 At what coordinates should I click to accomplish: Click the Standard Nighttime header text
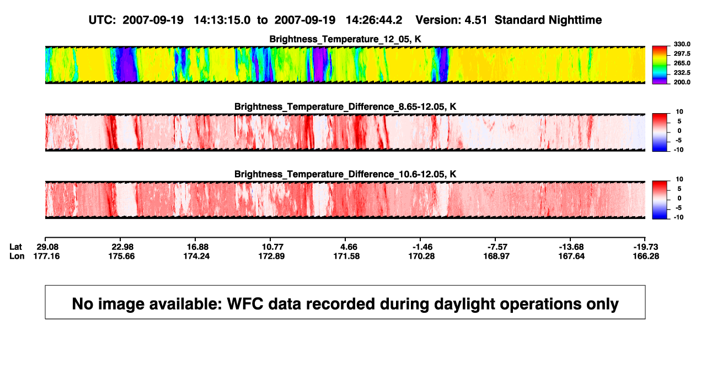click(548, 20)
